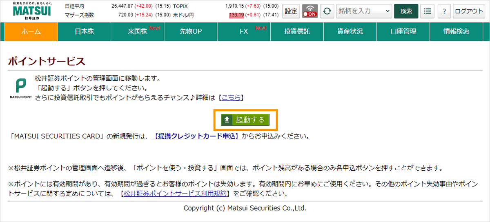Click the highlighted 米ドル/円 rate 133.19

tap(236, 15)
